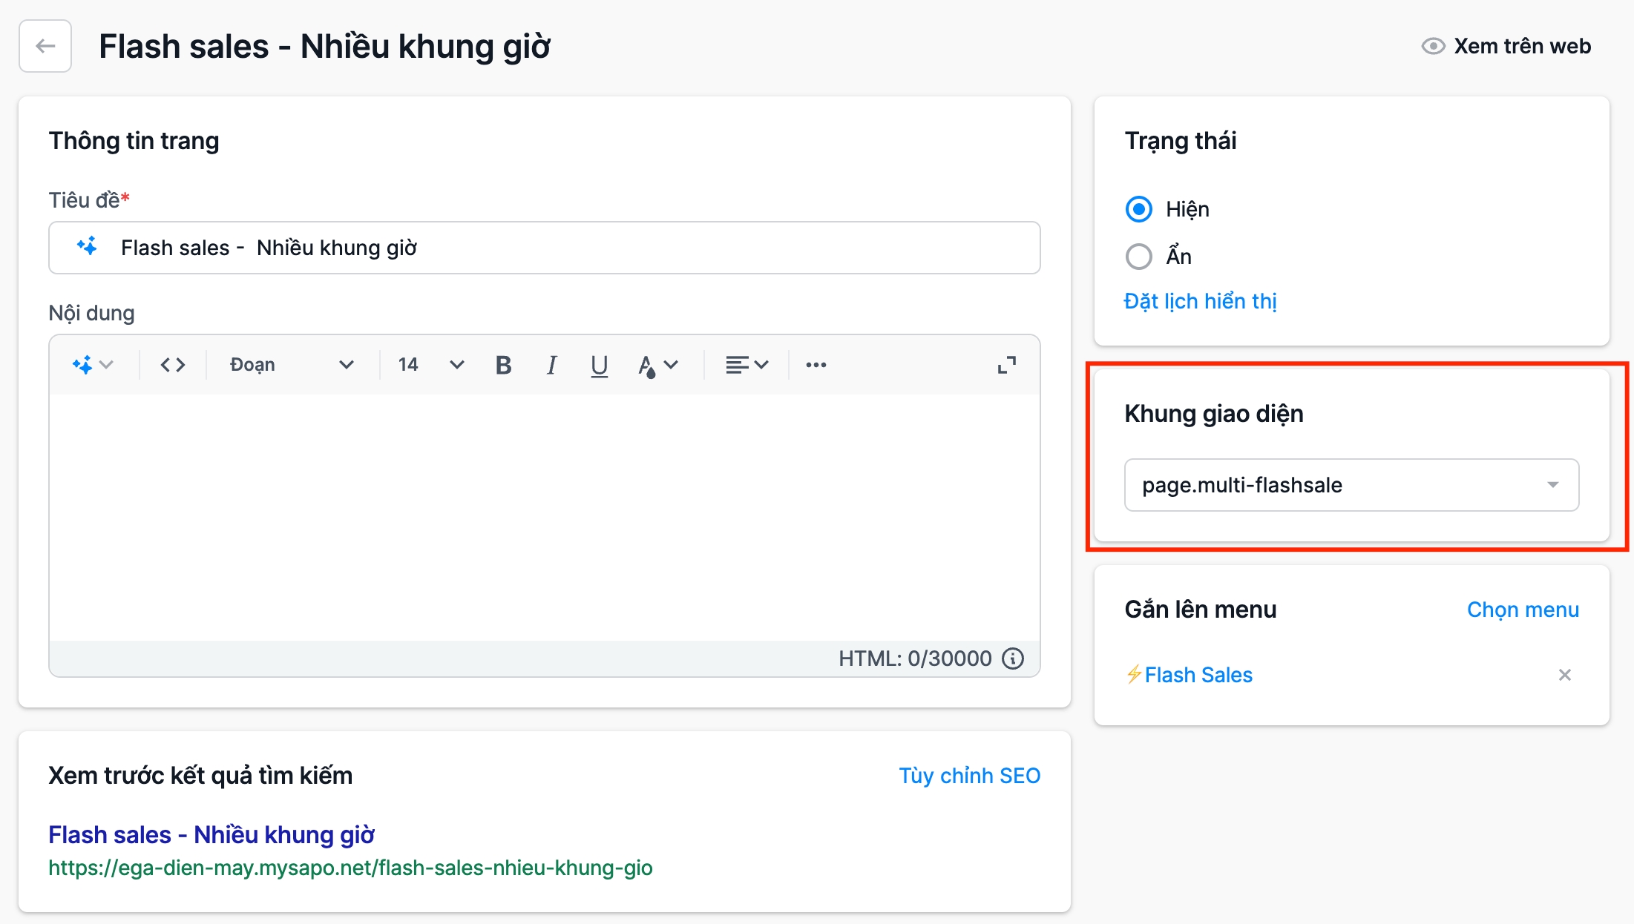Click the AI sparkle icon in title field

pos(88,247)
